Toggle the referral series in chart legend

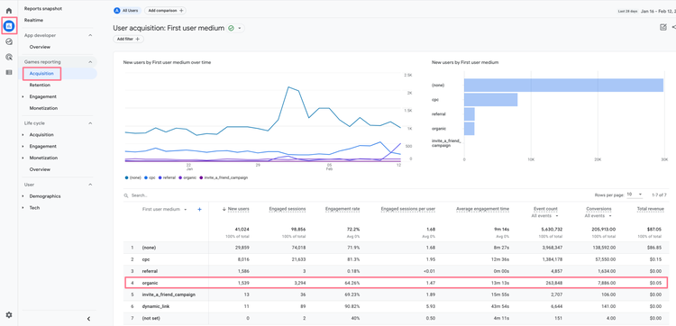(167, 177)
